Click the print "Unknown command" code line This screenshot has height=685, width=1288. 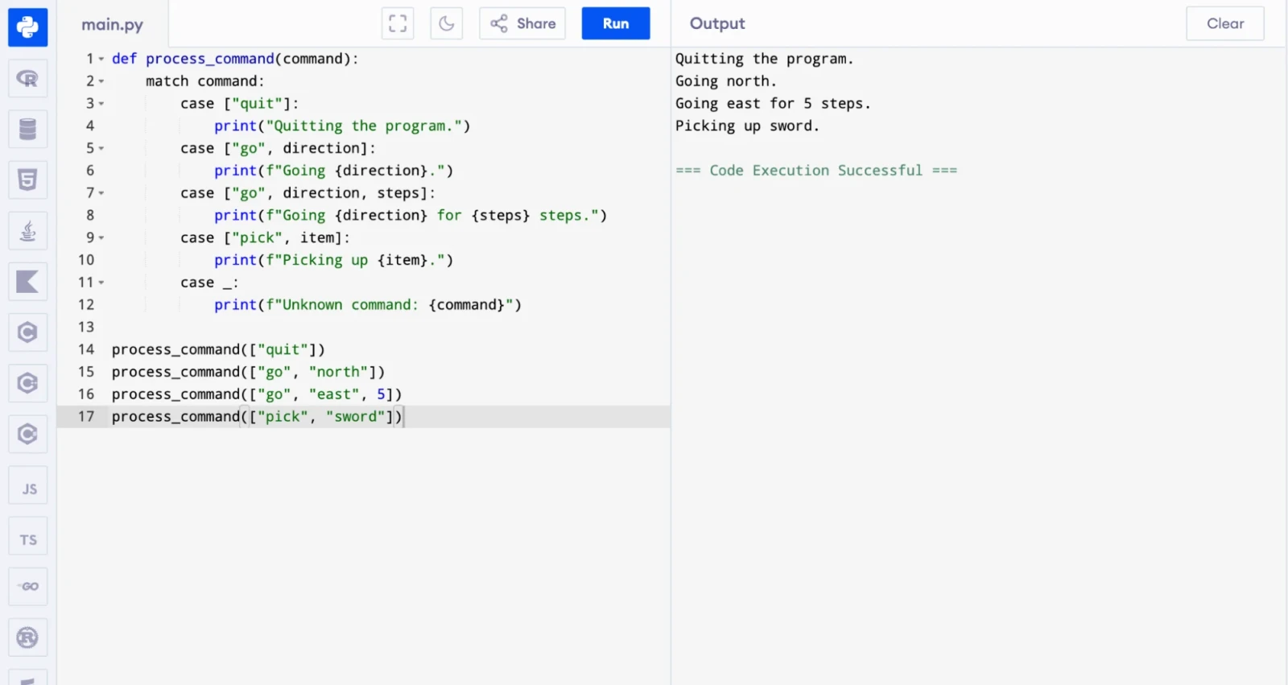[368, 304]
